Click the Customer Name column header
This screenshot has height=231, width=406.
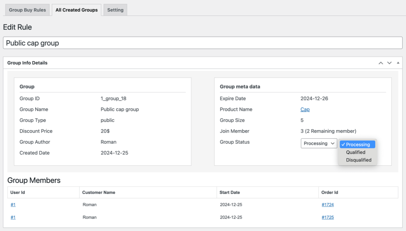[99, 192]
